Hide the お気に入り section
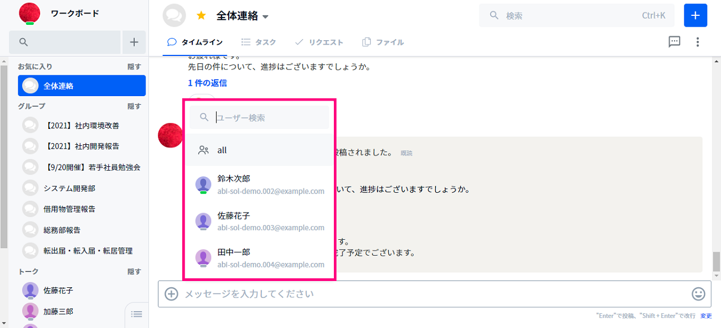The height and width of the screenshot is (328, 721). click(x=134, y=67)
